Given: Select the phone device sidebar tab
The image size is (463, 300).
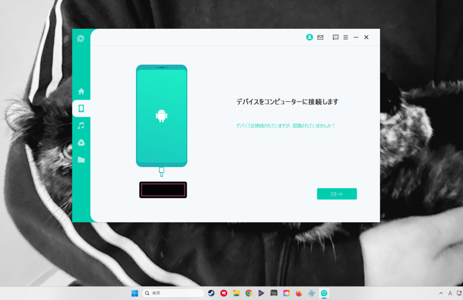Looking at the screenshot, I should [81, 108].
